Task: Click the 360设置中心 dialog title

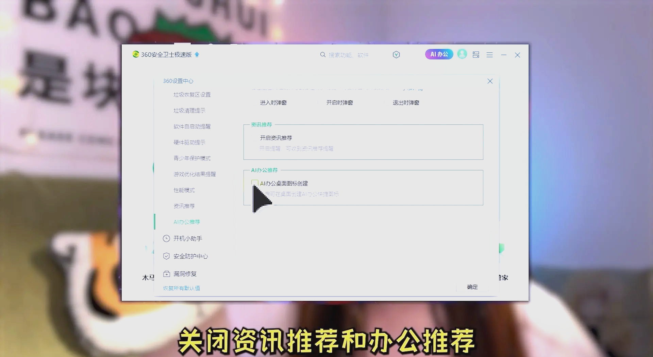Action: pyautogui.click(x=178, y=81)
